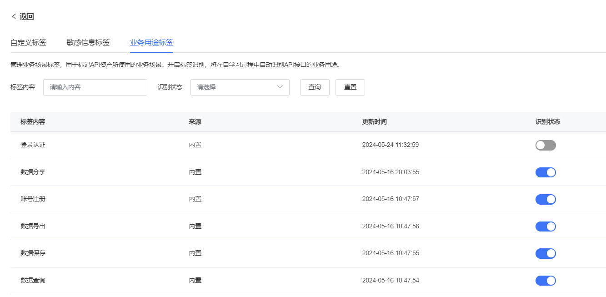Click the 识别状态 column header
606x297 pixels.
[x=547, y=122]
